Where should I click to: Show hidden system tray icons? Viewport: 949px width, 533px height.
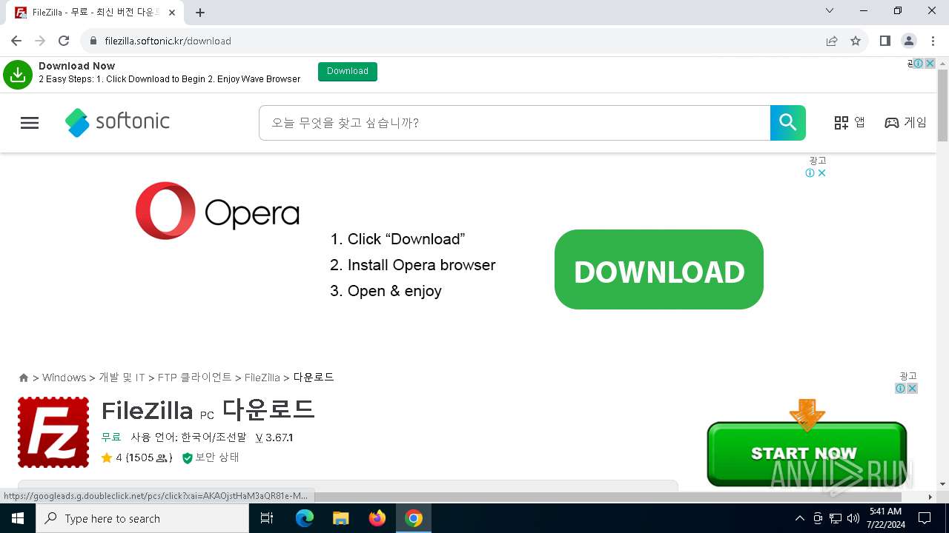(799, 518)
